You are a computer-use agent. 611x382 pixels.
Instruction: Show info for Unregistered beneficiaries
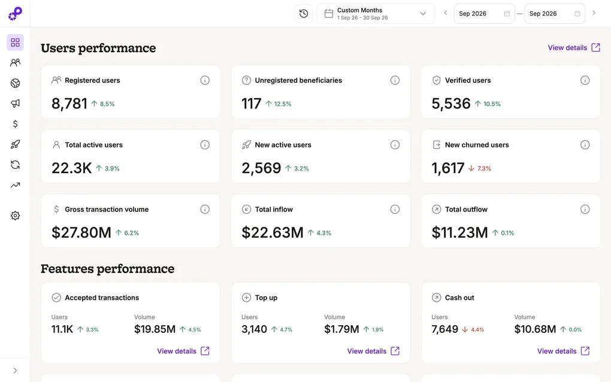click(x=395, y=80)
